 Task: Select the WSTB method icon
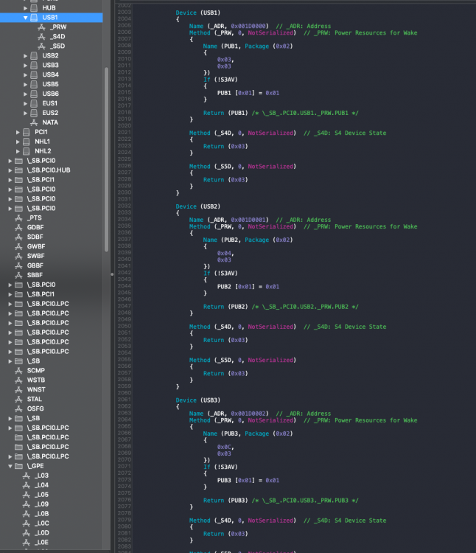click(x=18, y=380)
